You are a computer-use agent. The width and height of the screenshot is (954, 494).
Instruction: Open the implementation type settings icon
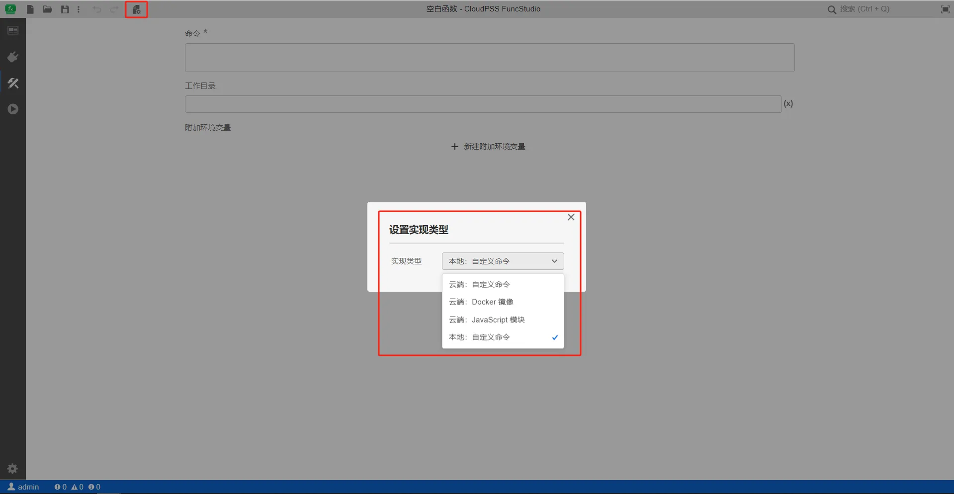(136, 9)
